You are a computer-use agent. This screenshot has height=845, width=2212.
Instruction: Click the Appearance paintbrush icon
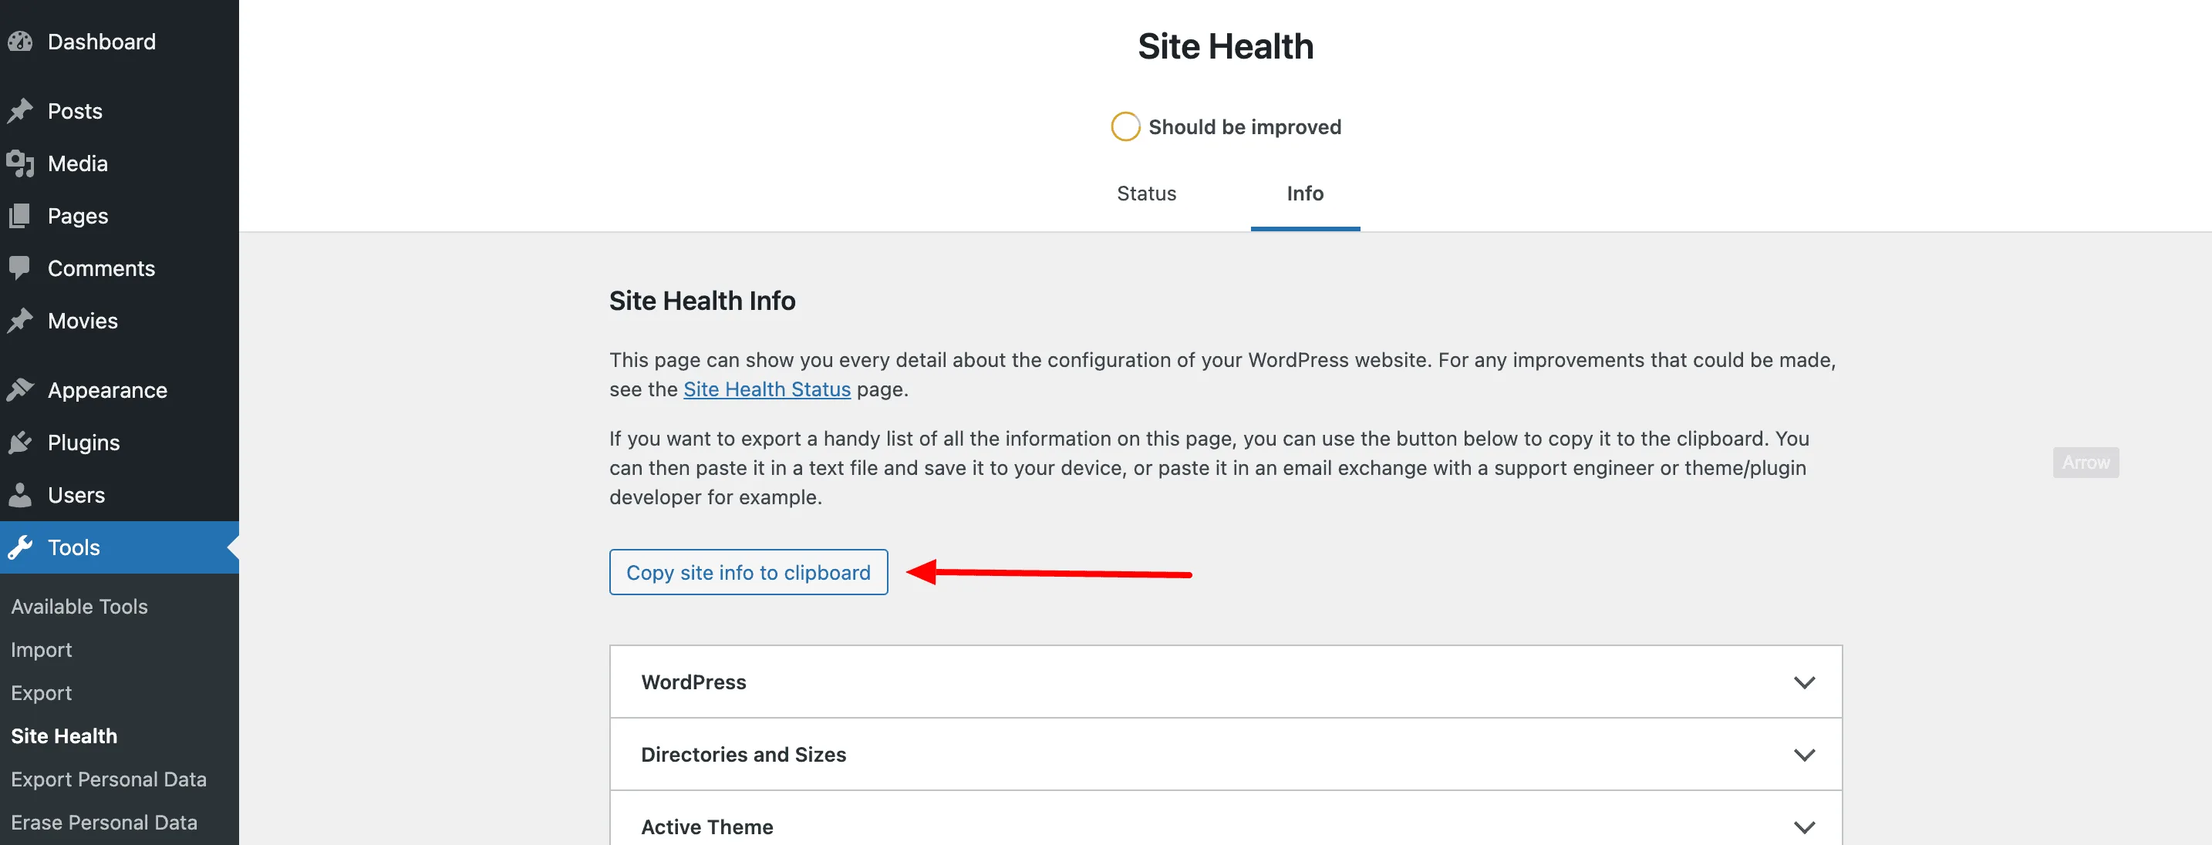pyautogui.click(x=20, y=390)
